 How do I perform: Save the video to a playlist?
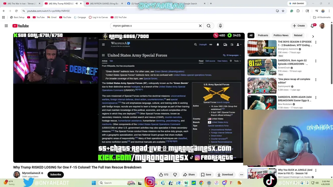(206, 175)
